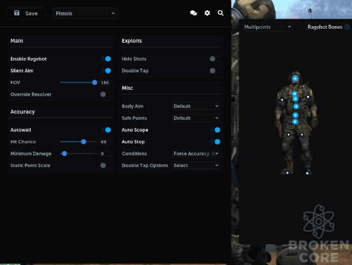Click the Save button
This screenshot has height=265, width=352.
26,13
